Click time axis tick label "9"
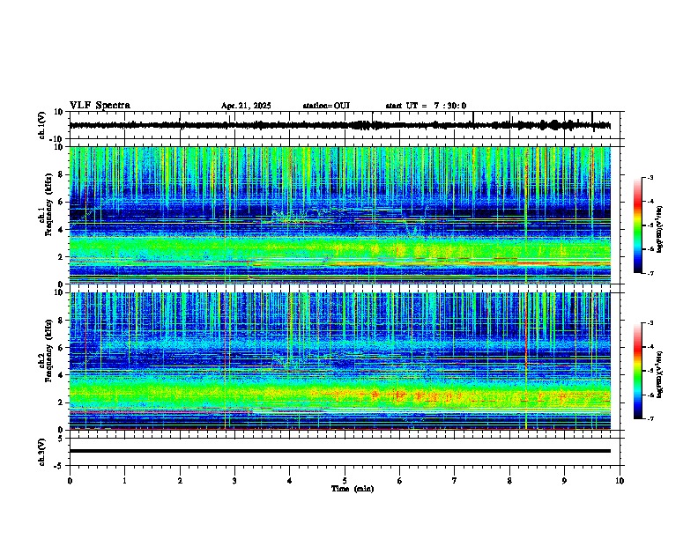The width and height of the screenshot is (698, 539). [564, 481]
